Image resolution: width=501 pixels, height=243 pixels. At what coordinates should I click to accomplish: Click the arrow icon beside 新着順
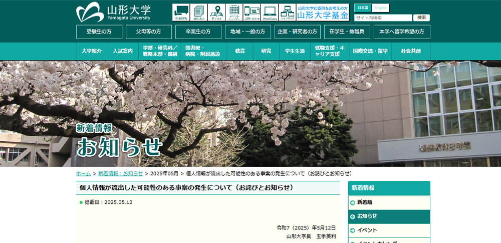click(353, 203)
